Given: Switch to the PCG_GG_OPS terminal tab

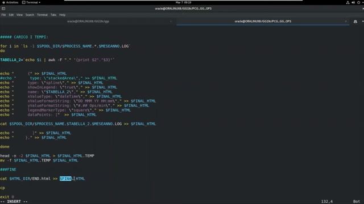Looking at the screenshot, I should click(x=263, y=22).
